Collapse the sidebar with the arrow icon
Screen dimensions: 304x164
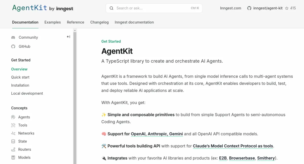(68, 37)
